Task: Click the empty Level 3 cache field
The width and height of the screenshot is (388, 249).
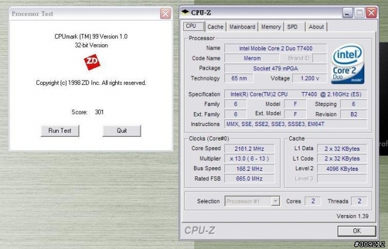Action: (342, 179)
